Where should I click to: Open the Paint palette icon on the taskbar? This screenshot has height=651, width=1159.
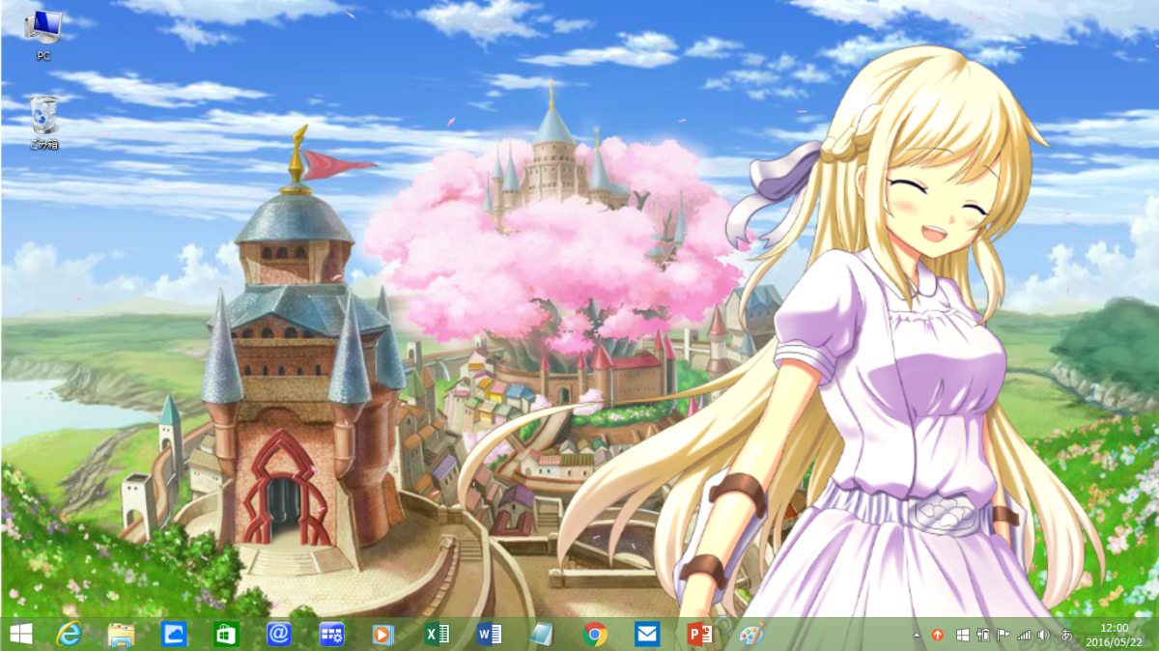click(751, 635)
